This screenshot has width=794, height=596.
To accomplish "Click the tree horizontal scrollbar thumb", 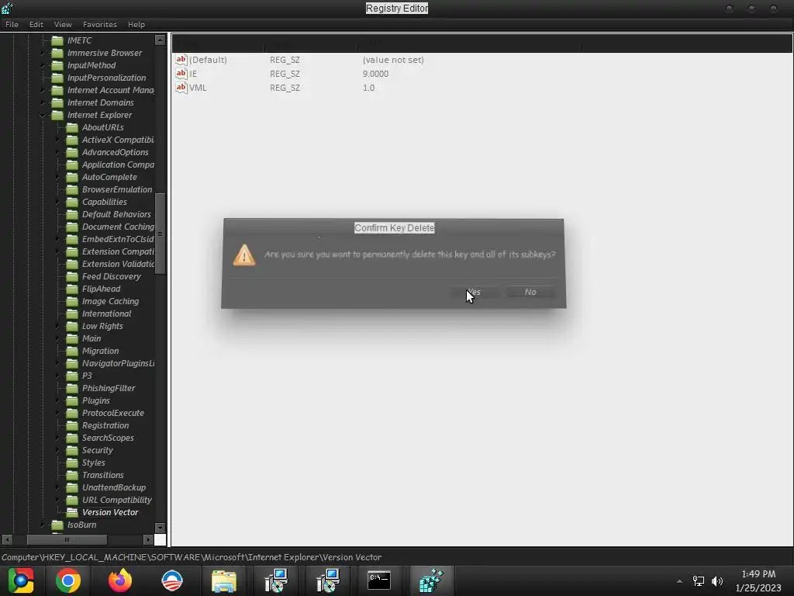I will point(67,540).
